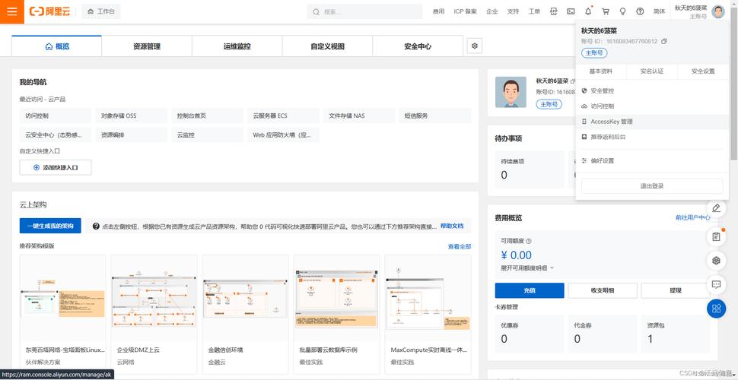Screen dimensions: 738x380
Task: Open the 支持 top menu
Action: coord(513,11)
